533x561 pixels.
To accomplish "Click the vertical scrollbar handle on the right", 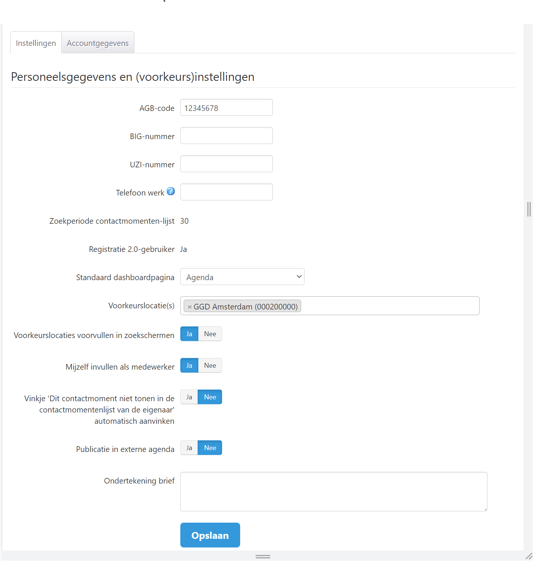I will 529,209.
